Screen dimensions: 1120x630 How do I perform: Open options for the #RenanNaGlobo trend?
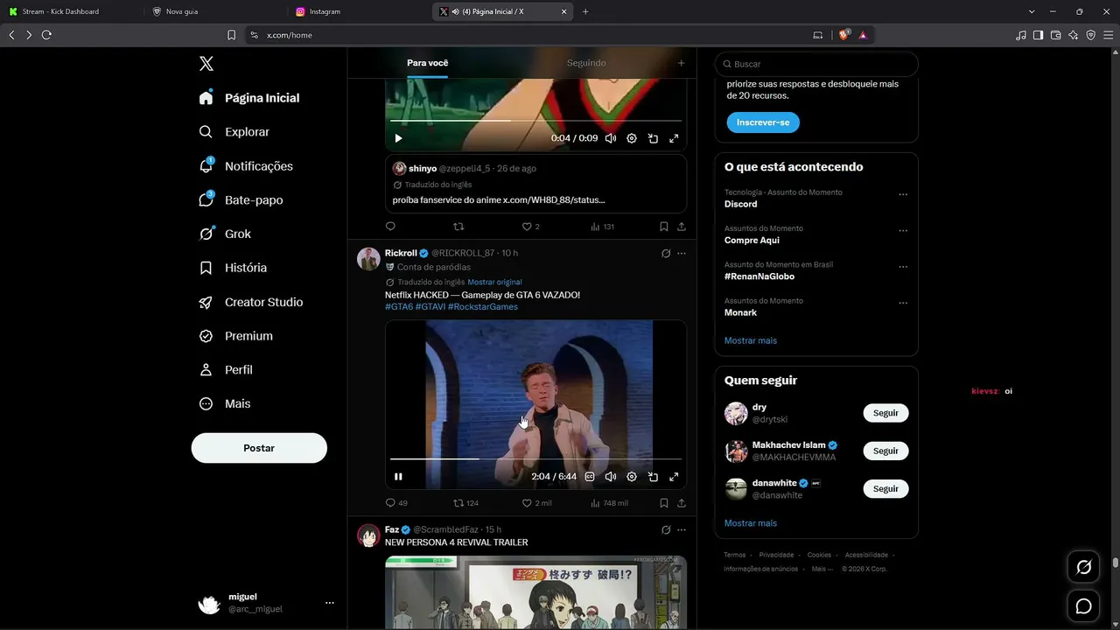(903, 267)
